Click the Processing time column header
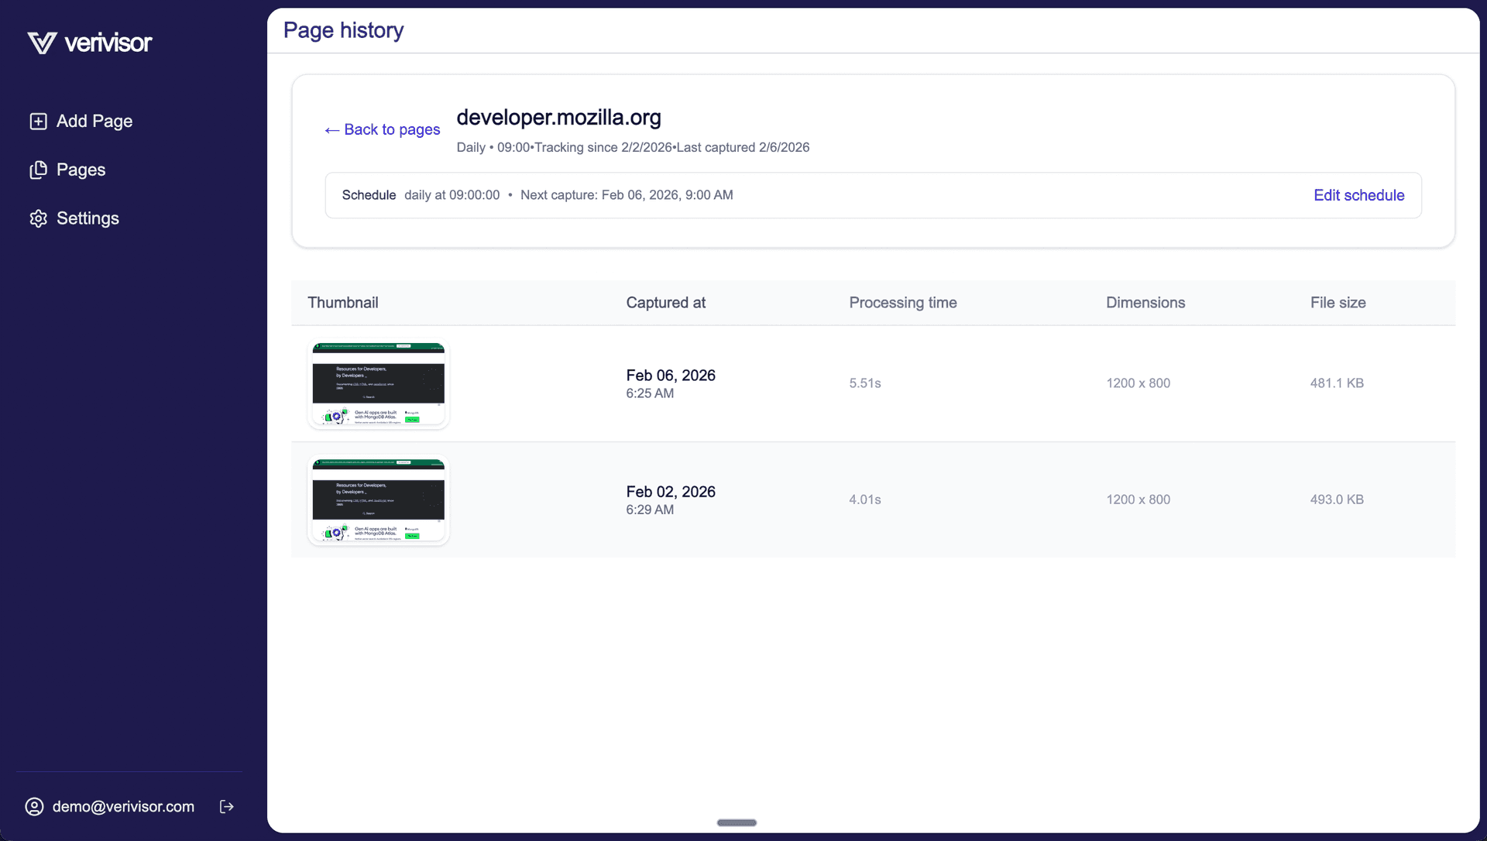 pyautogui.click(x=902, y=303)
